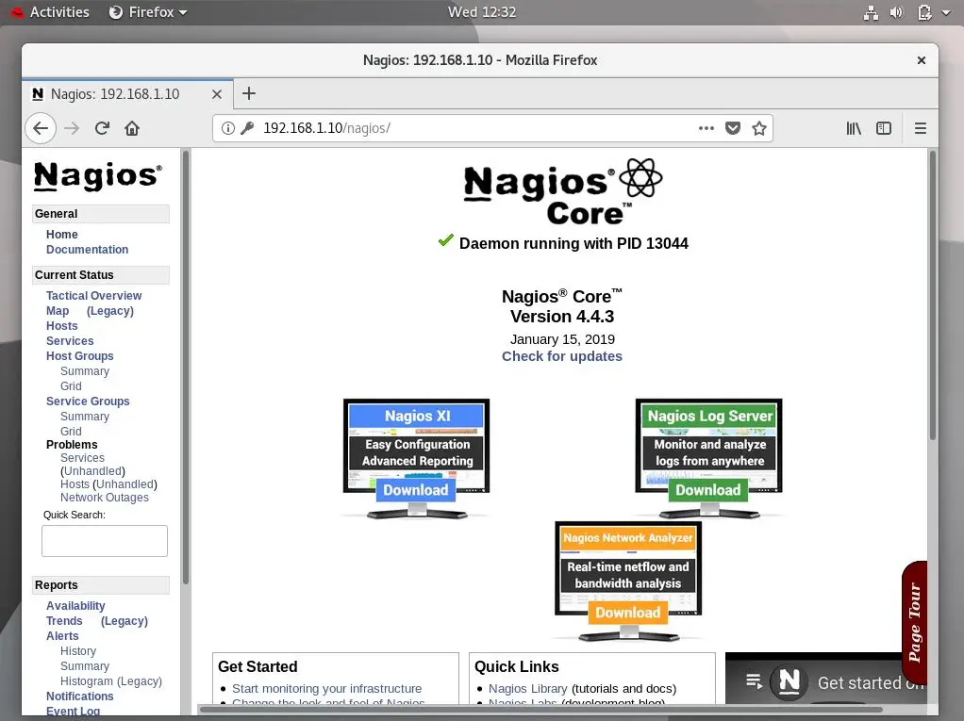Open Network Outages link
964x721 pixels.
(105, 498)
